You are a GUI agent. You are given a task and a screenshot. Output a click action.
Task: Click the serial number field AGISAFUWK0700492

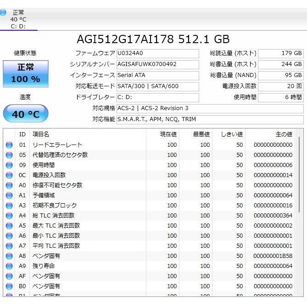click(x=157, y=64)
